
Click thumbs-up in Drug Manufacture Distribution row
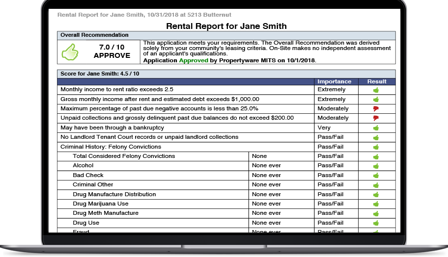[x=376, y=195]
